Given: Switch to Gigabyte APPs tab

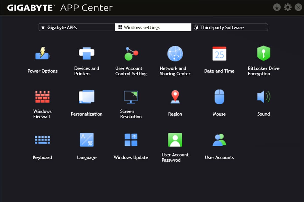Looking at the screenshot, I should pos(77,27).
